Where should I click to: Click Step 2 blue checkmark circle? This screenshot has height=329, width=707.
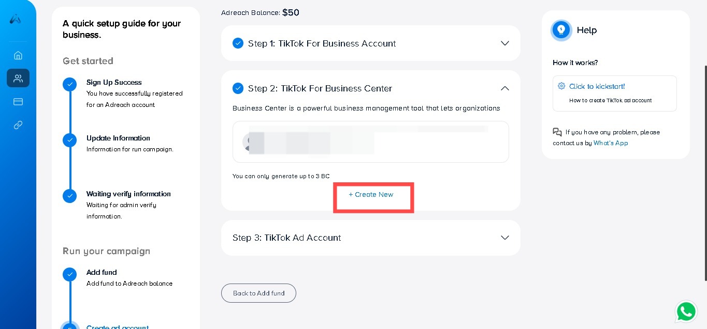pos(238,88)
